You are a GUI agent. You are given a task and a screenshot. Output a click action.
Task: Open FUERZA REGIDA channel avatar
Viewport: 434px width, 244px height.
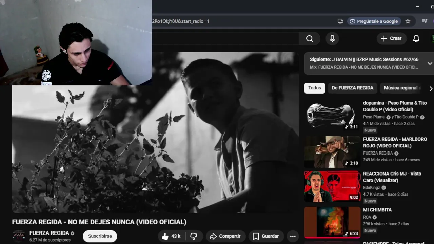coord(19,236)
